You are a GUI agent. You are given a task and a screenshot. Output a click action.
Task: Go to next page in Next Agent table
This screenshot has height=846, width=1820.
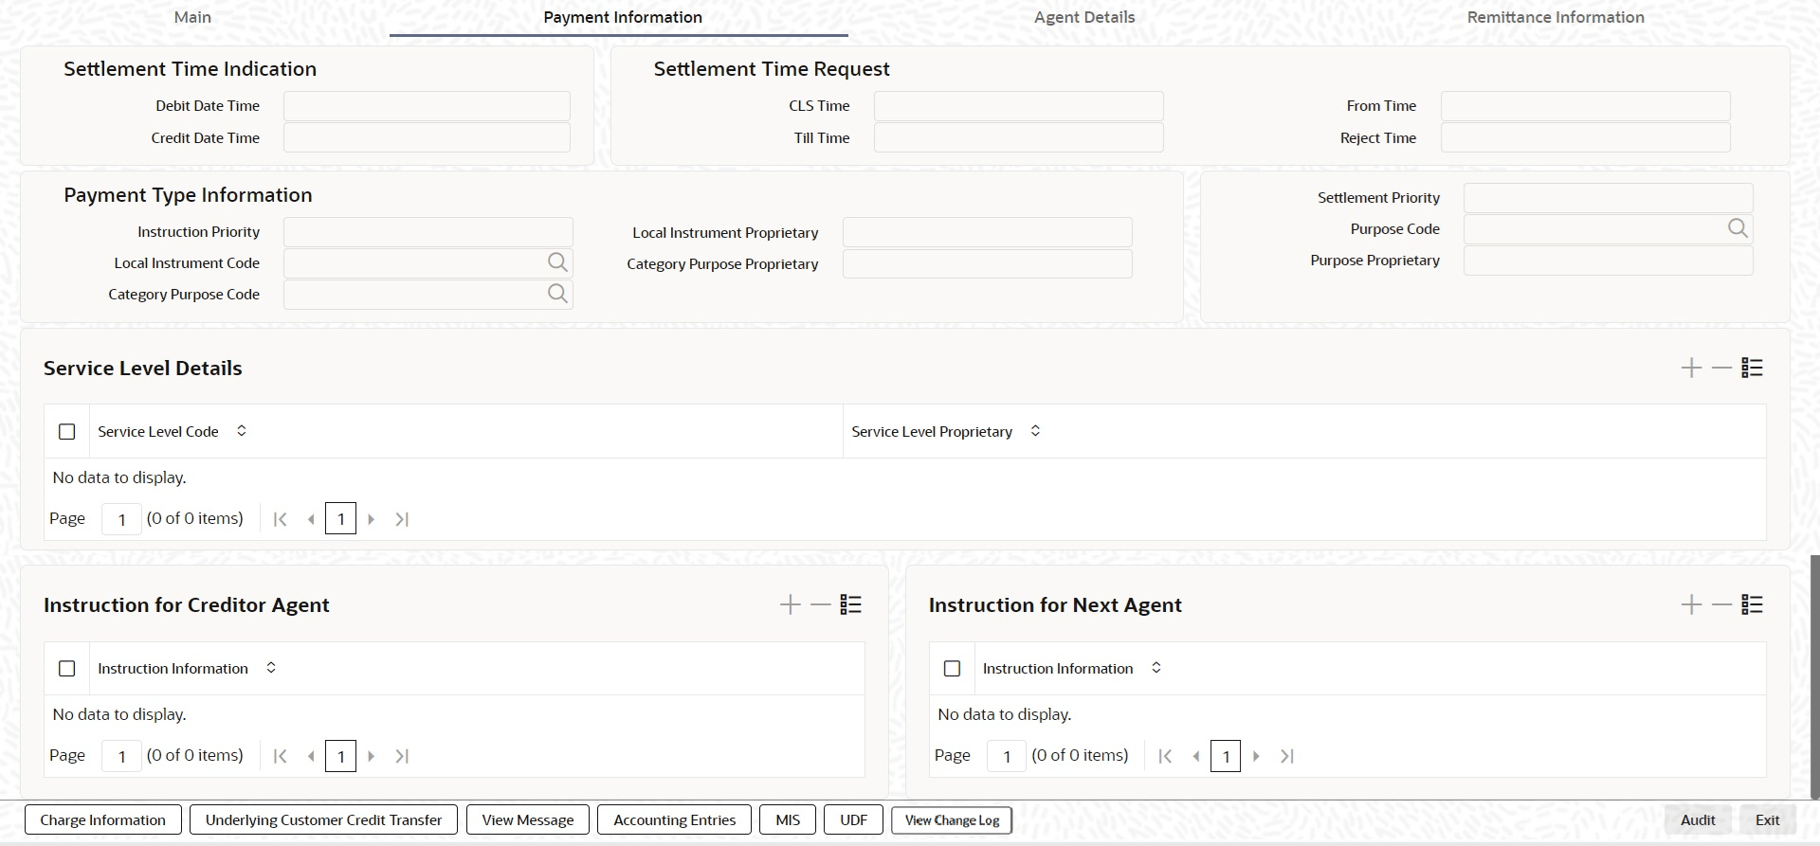[1256, 756]
